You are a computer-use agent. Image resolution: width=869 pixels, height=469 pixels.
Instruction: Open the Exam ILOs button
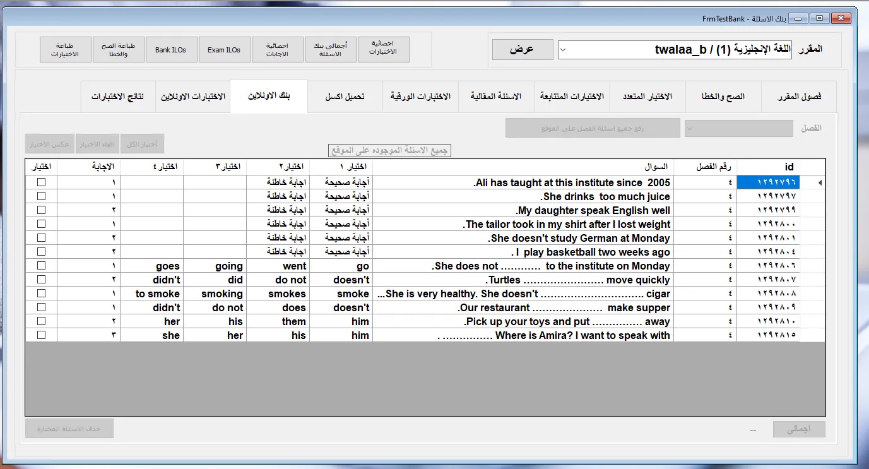[x=224, y=50]
